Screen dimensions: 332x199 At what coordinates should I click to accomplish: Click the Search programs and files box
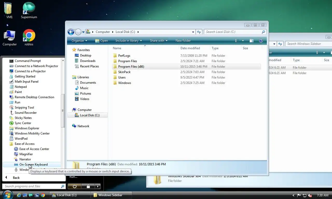click(34, 186)
